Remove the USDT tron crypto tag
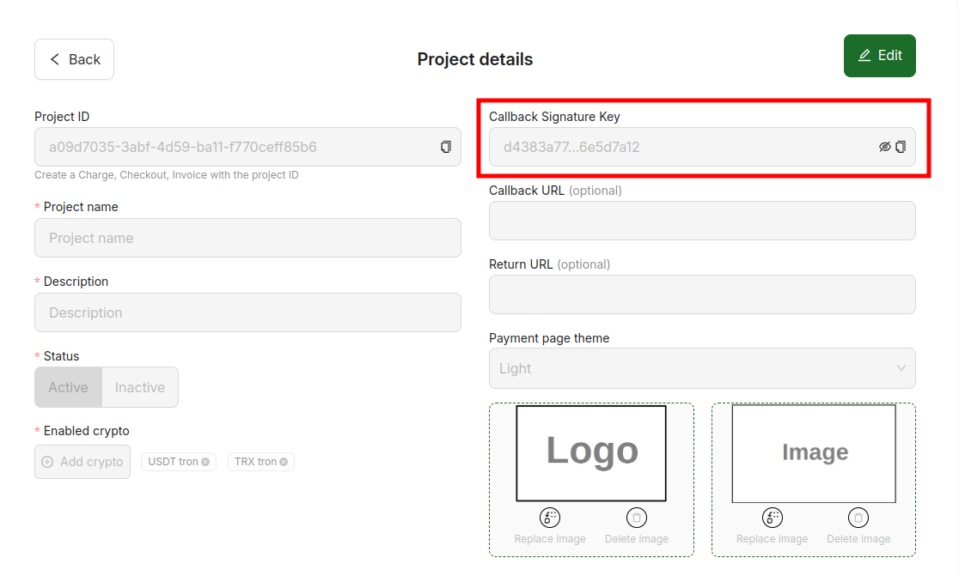Viewport: 959px width, 576px height. click(x=205, y=462)
